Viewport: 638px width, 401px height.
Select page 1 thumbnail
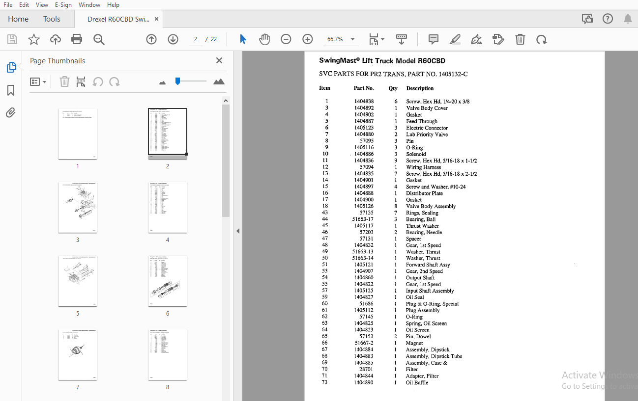click(78, 134)
